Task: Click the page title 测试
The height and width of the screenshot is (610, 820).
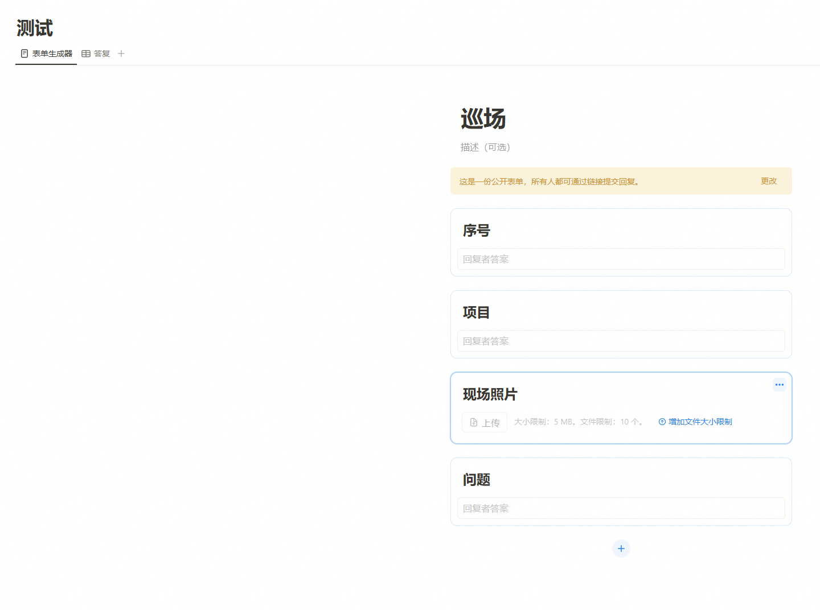Action: pyautogui.click(x=35, y=28)
